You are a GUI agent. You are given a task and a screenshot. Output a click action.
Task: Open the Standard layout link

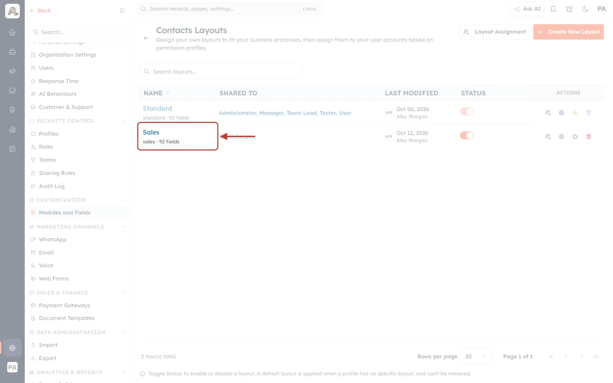pos(158,109)
